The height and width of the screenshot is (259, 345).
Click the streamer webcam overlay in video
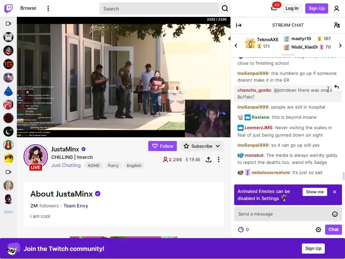208,118
